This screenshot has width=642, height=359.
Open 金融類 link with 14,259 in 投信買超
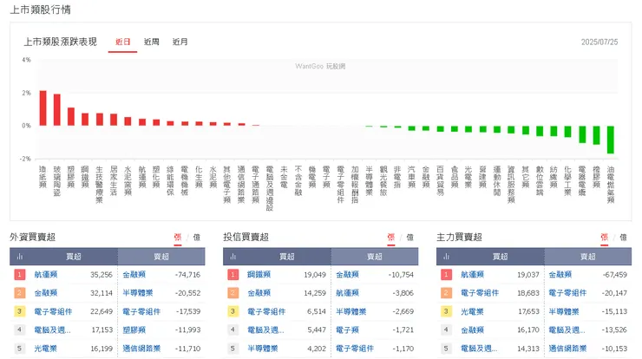(x=259, y=293)
